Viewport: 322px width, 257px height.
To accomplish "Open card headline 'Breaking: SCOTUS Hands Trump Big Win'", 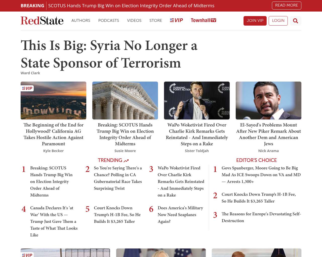I will tap(125, 134).
